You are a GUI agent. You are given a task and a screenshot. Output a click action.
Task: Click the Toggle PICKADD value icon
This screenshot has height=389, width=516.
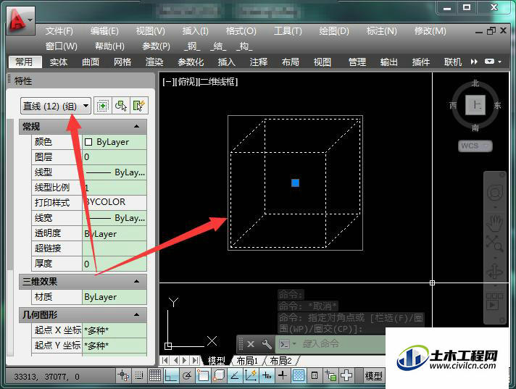[102, 106]
